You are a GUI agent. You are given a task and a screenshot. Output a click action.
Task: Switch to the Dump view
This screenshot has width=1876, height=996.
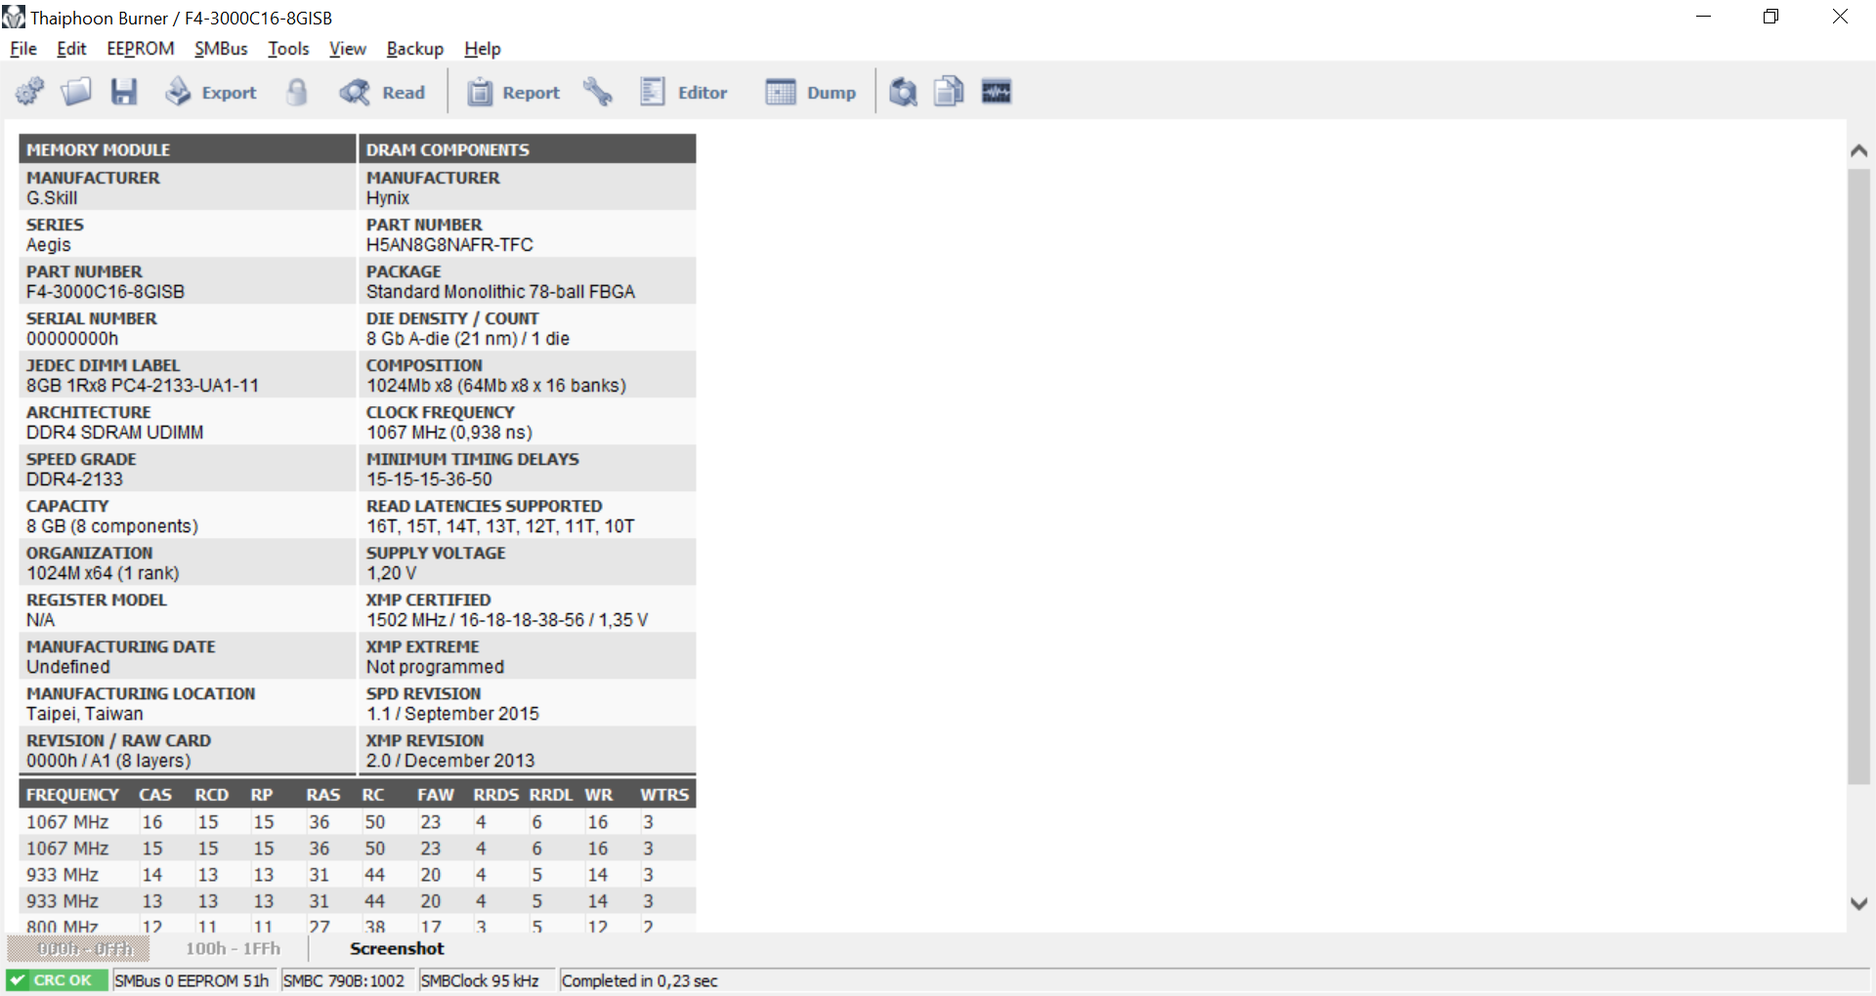811,93
